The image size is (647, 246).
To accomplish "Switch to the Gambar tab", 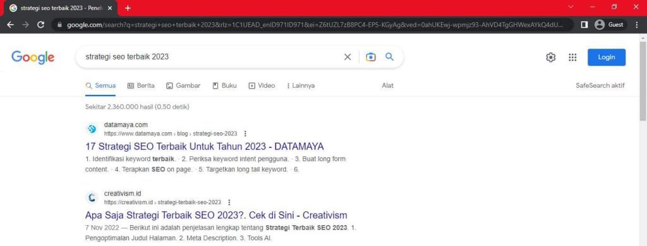I will [x=183, y=86].
